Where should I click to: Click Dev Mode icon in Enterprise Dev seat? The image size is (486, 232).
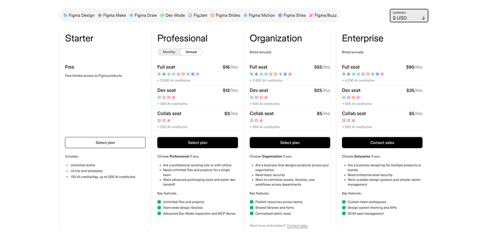pyautogui.click(x=344, y=97)
